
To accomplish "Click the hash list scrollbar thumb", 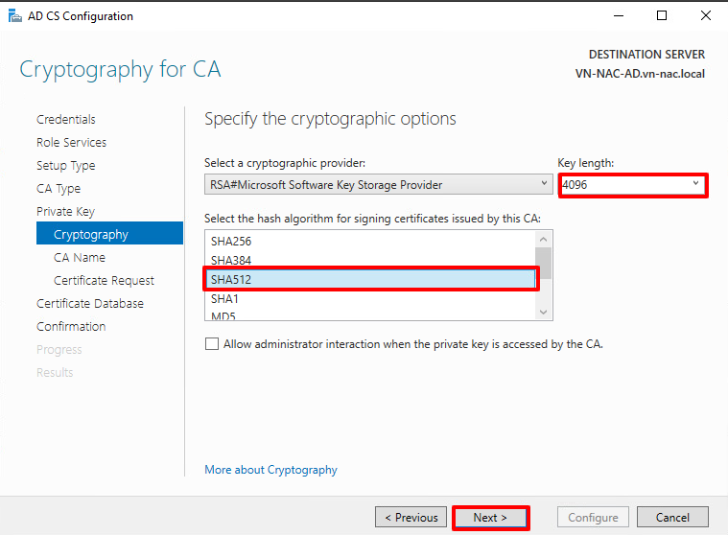I will pyautogui.click(x=543, y=263).
